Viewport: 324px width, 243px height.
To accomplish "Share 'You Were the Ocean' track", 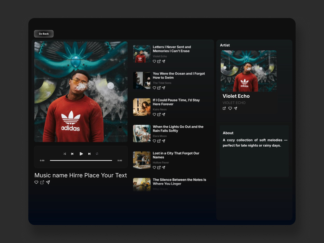I will click(x=163, y=88).
